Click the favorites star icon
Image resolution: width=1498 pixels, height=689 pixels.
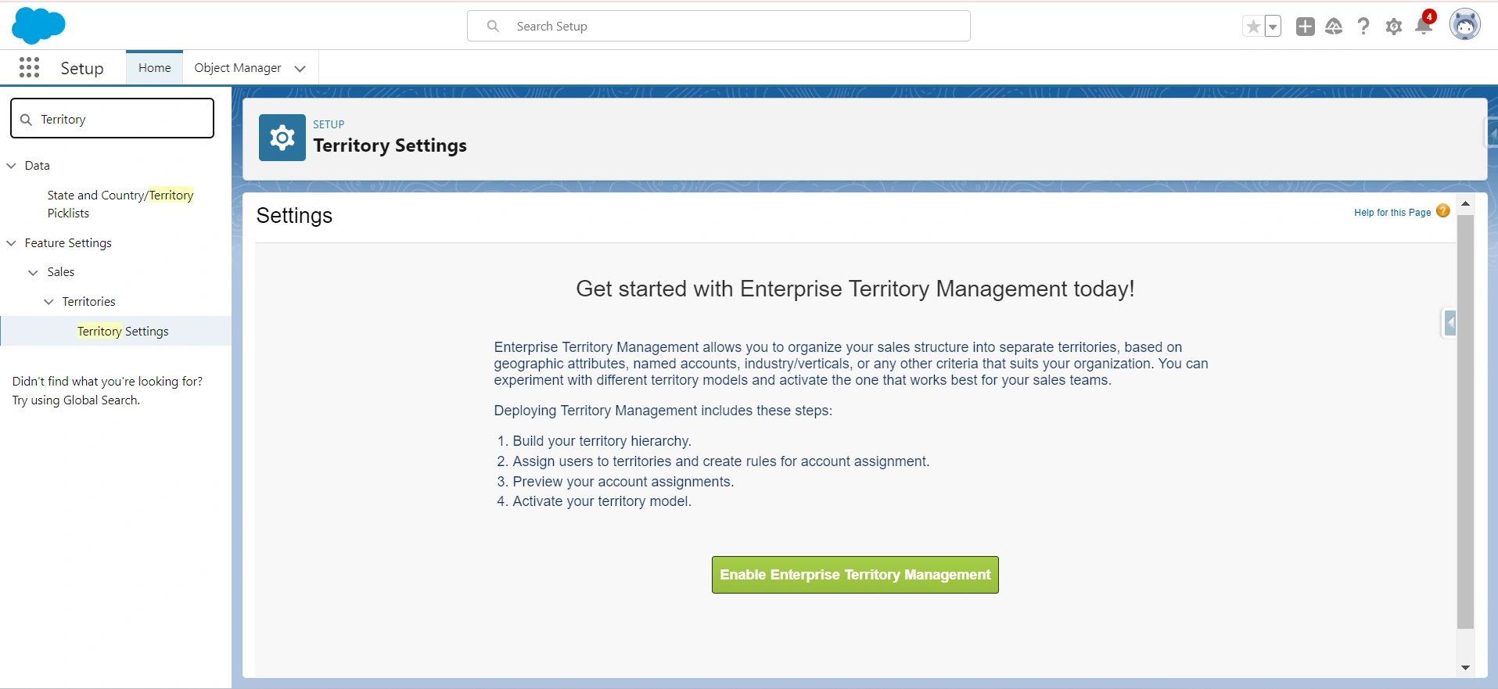pyautogui.click(x=1253, y=27)
